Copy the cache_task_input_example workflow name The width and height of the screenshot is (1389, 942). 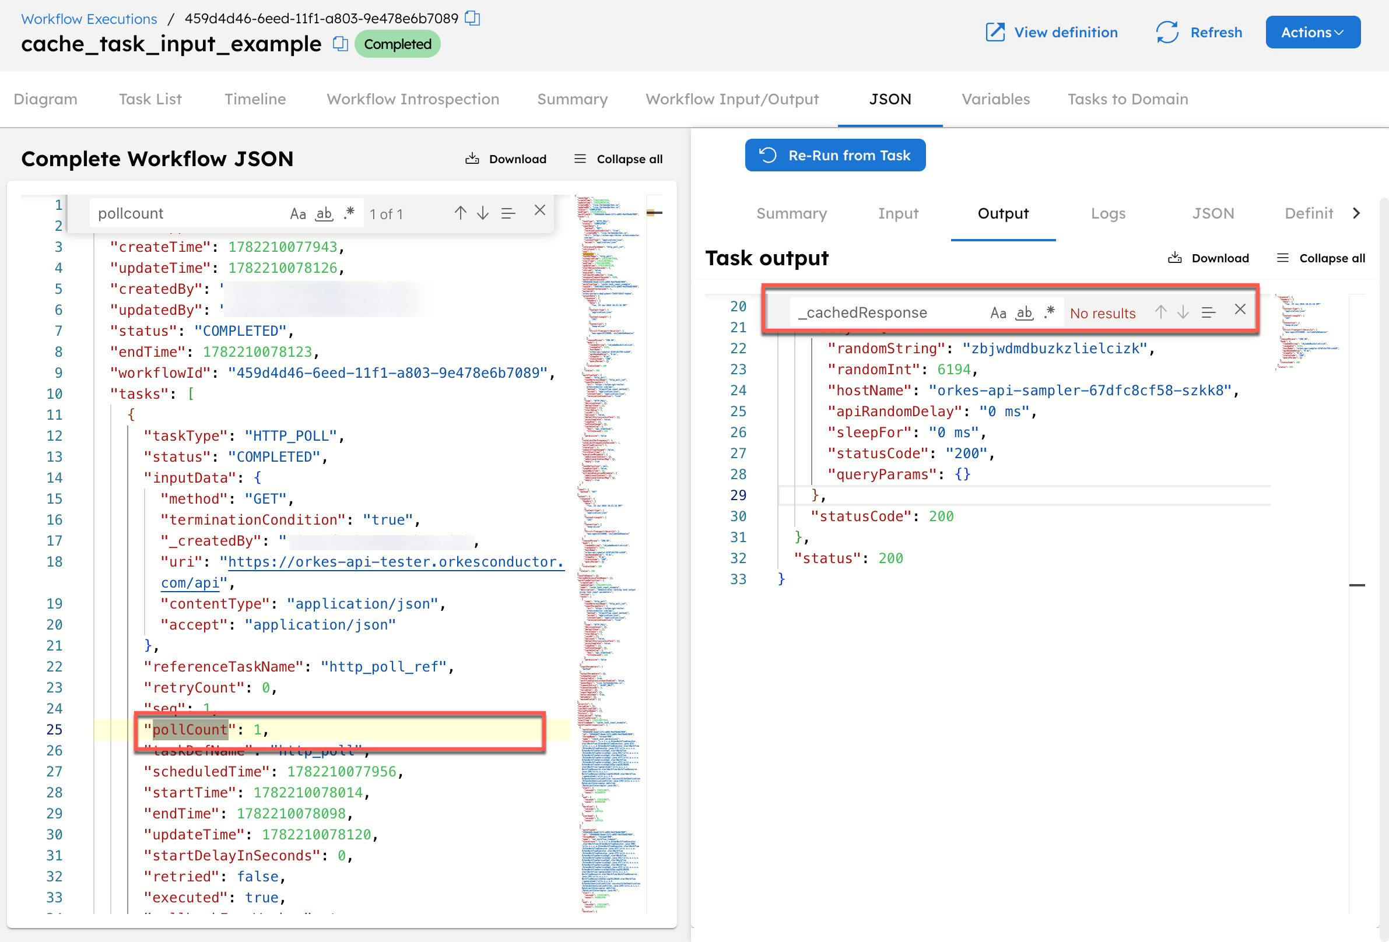point(340,44)
